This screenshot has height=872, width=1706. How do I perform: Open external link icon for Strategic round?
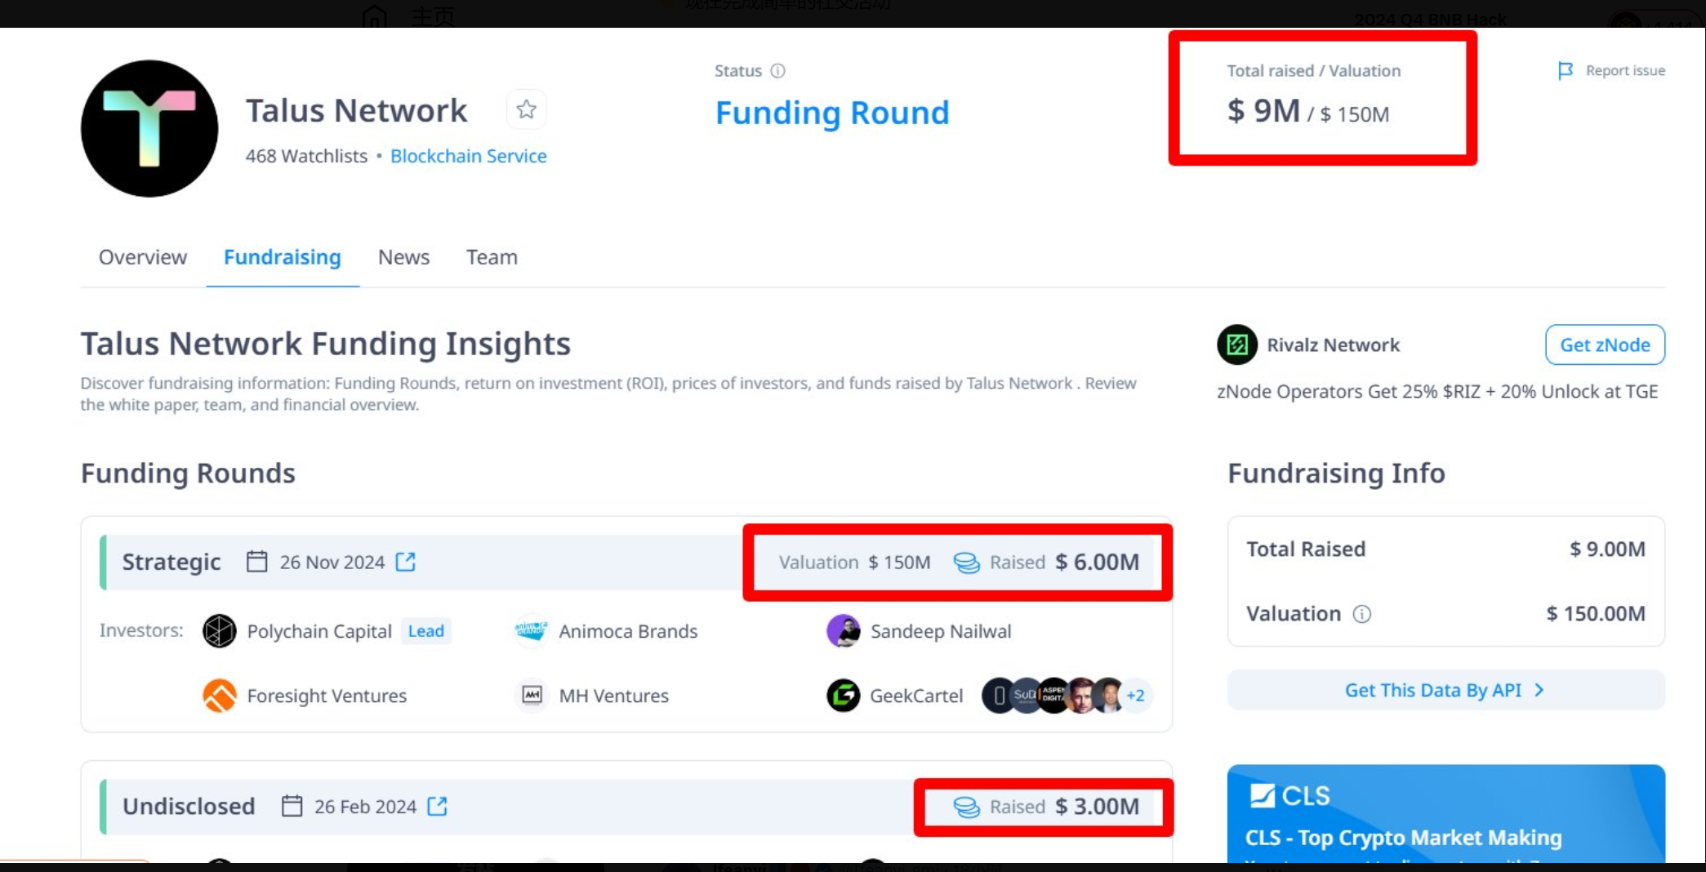point(406,562)
